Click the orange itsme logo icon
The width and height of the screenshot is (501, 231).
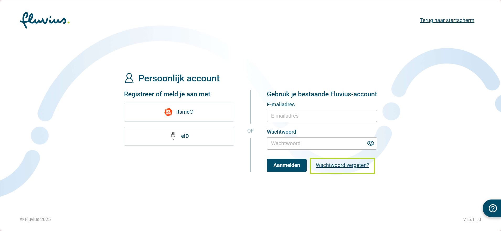(x=168, y=112)
